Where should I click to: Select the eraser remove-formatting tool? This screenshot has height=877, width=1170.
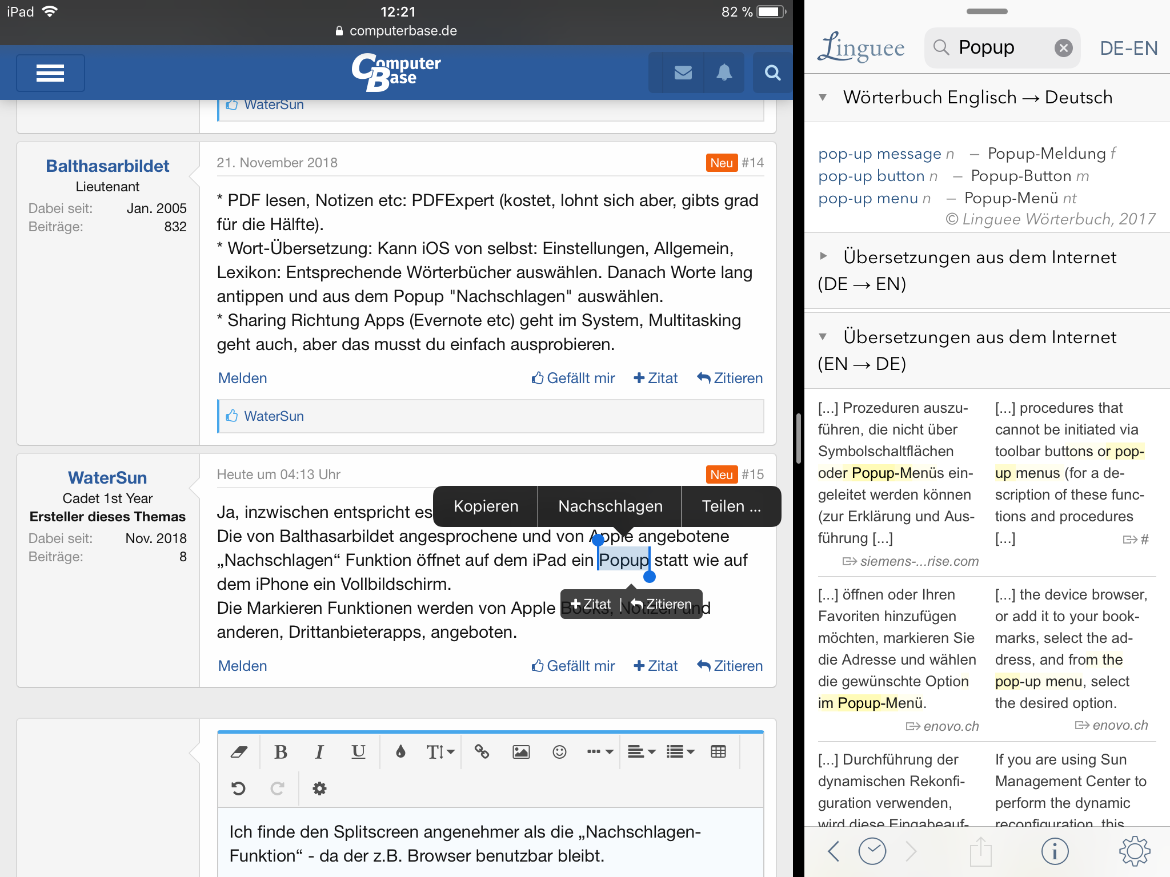[239, 751]
